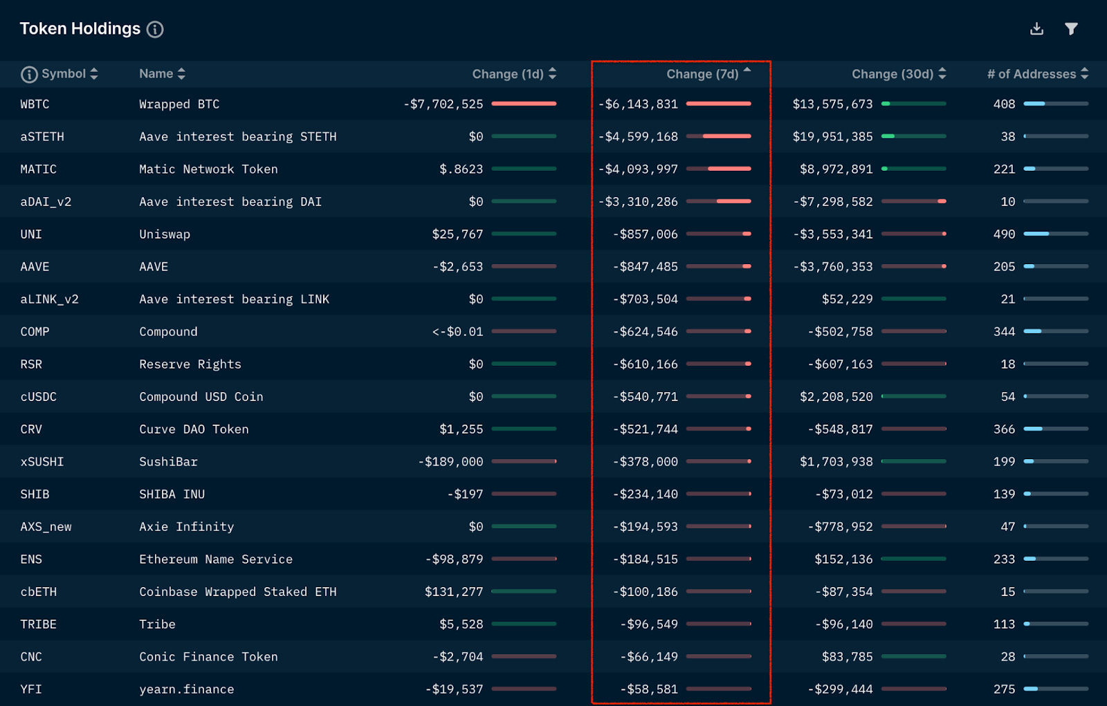This screenshot has width=1107, height=706.
Task: Select the AAVE symbol cell
Action: click(x=35, y=266)
